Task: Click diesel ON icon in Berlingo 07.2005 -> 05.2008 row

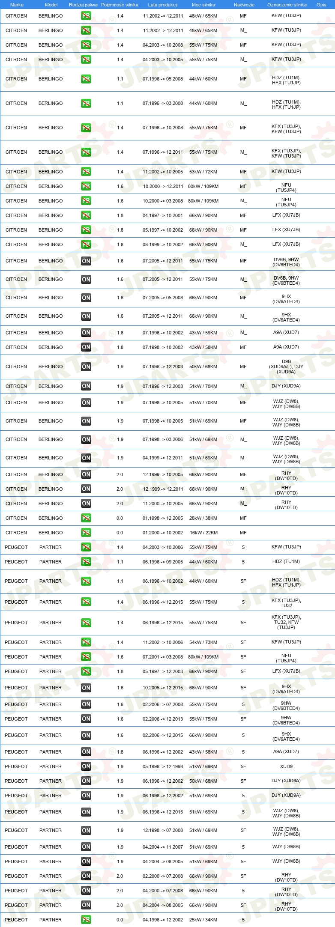Action: point(86,298)
